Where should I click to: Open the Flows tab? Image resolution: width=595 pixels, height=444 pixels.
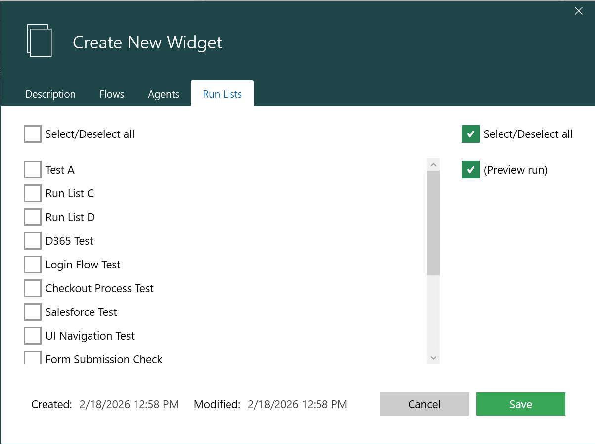pos(112,94)
